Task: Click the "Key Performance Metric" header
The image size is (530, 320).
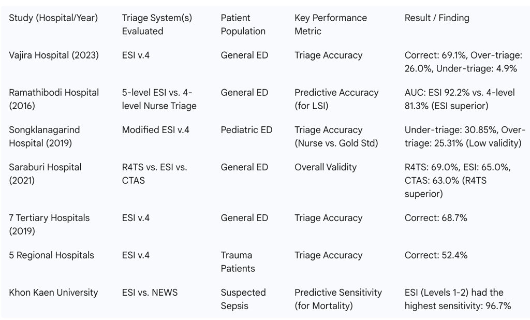Action: tap(331, 24)
